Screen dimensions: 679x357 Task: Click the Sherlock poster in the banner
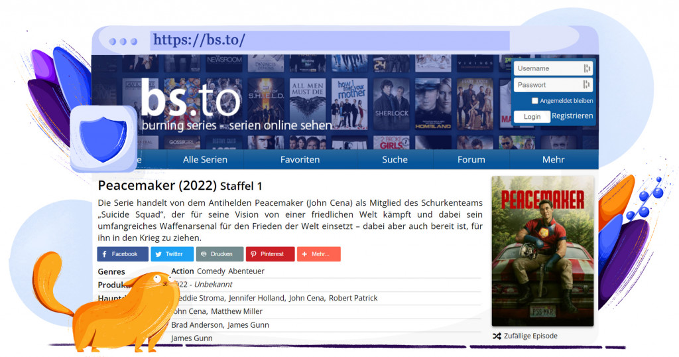(391, 104)
